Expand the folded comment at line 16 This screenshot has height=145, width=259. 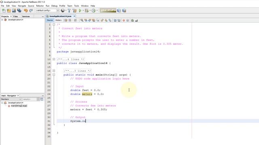coord(54,71)
